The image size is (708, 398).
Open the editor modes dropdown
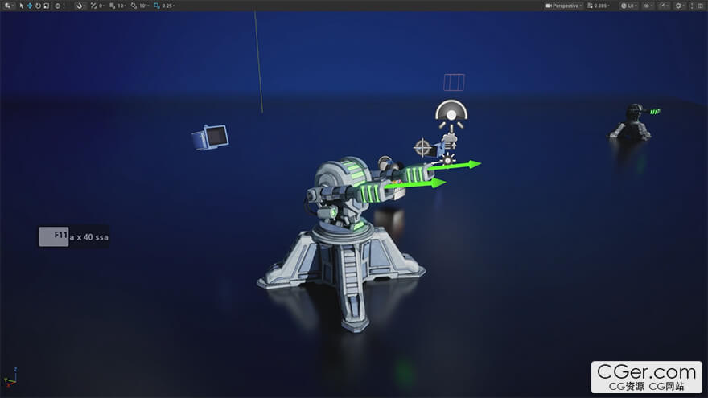coord(9,6)
